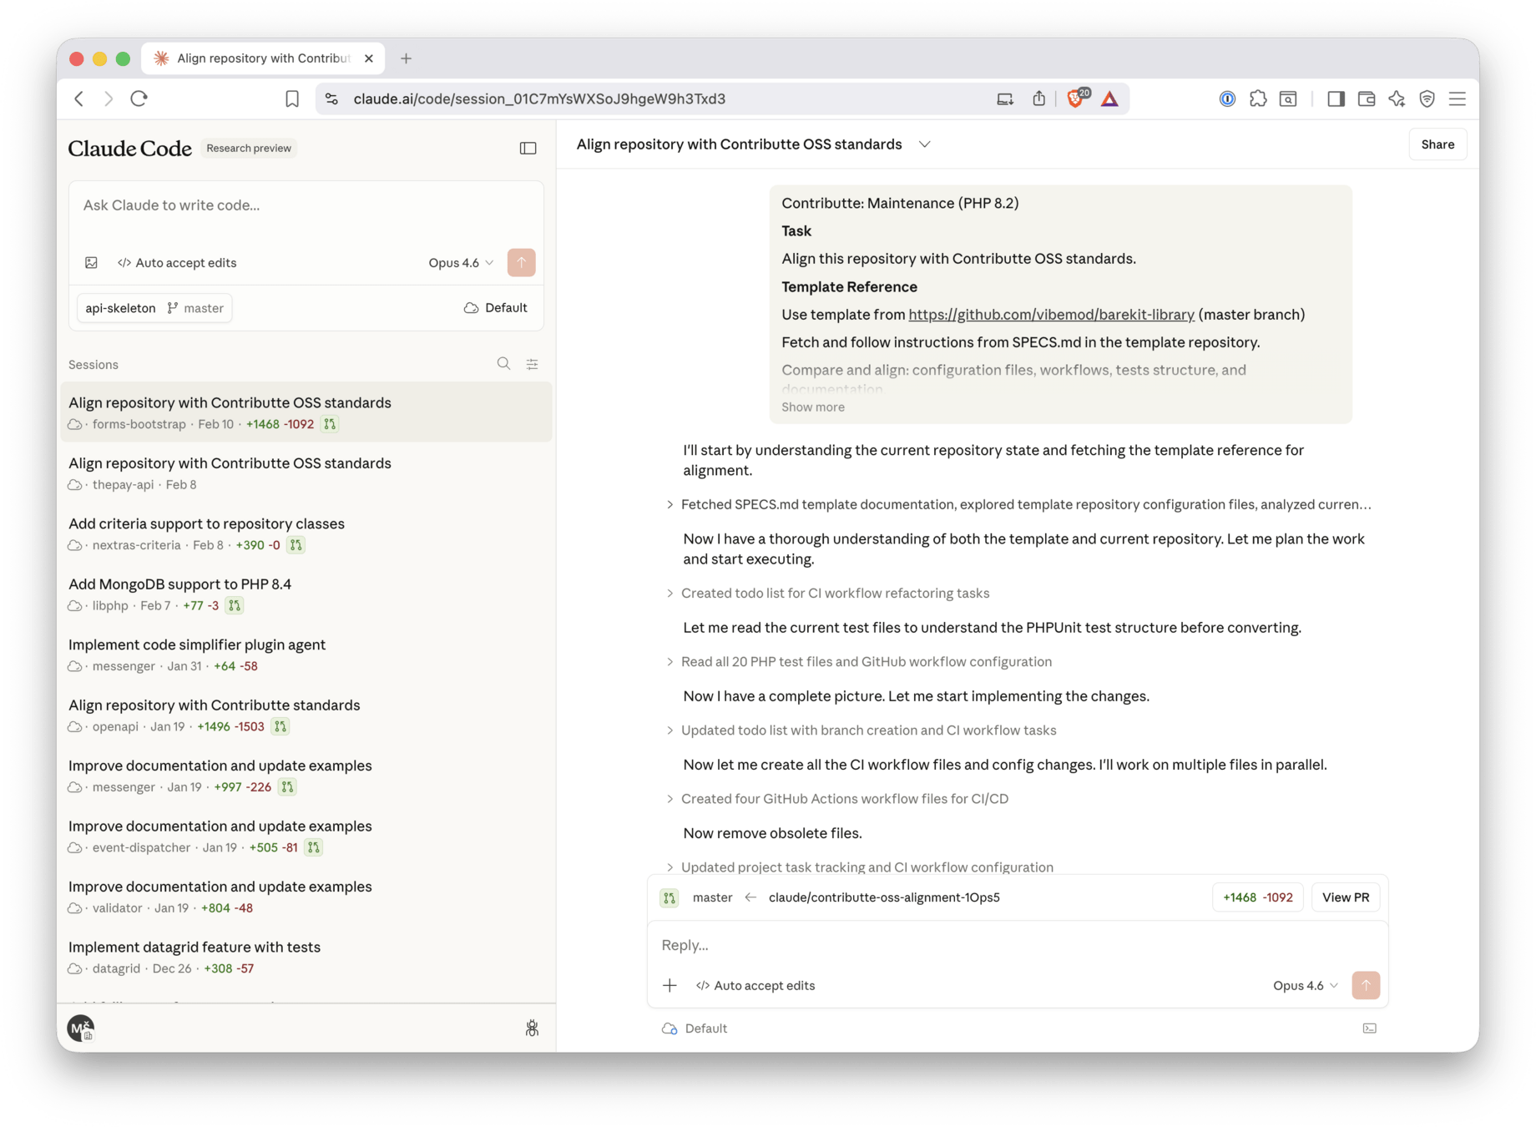Expand the Updated project task tracking step
1536x1127 pixels.
point(860,867)
